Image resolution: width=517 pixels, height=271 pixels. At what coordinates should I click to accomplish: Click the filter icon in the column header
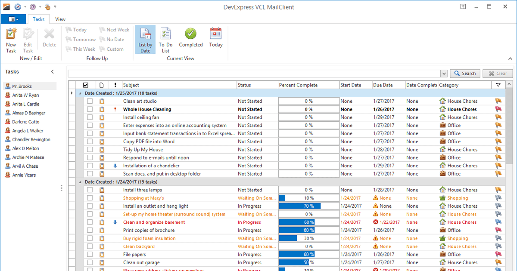coord(498,85)
